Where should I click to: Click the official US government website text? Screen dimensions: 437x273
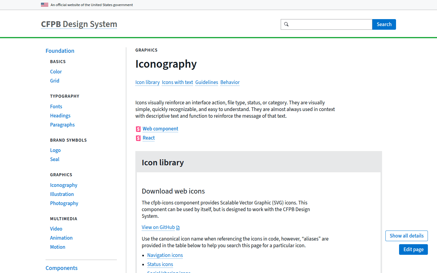(92, 5)
